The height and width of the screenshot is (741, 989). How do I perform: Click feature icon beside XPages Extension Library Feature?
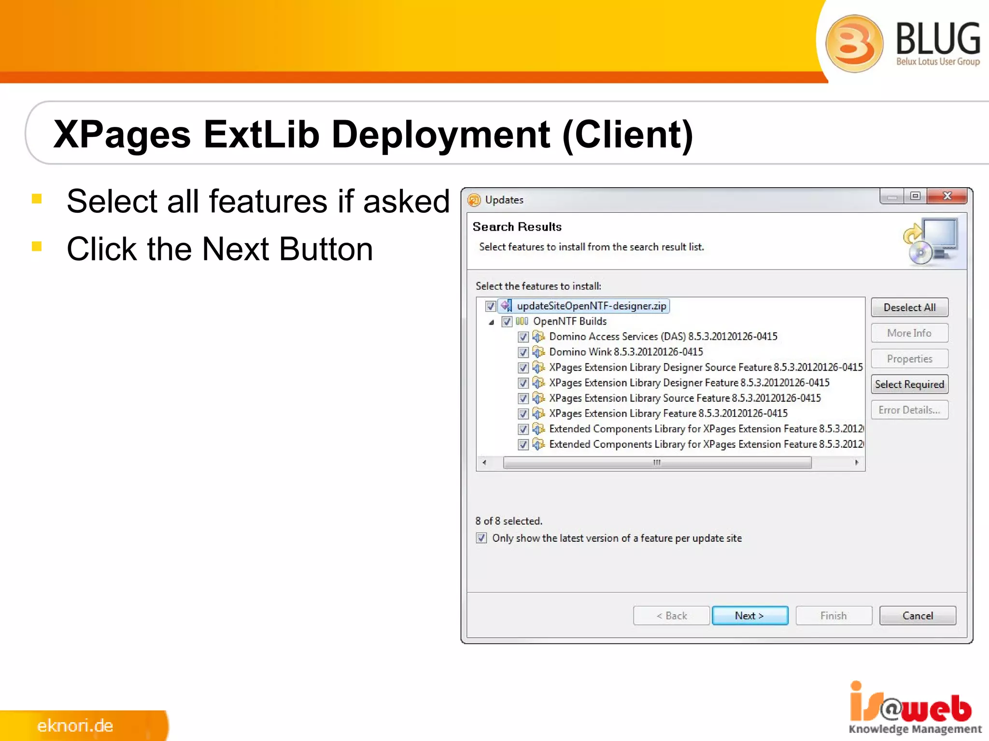pos(538,413)
